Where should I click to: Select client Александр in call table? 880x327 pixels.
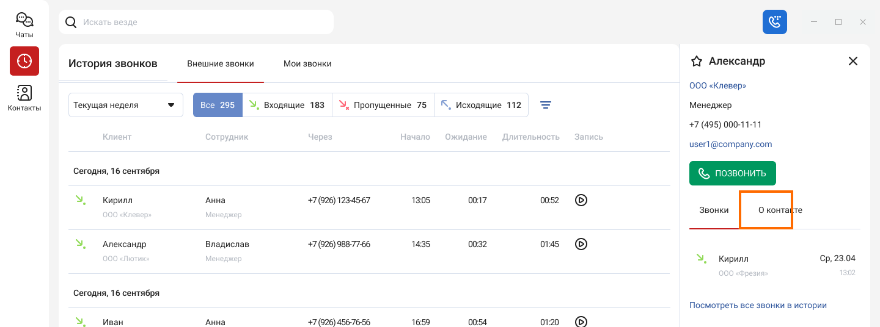click(x=125, y=244)
